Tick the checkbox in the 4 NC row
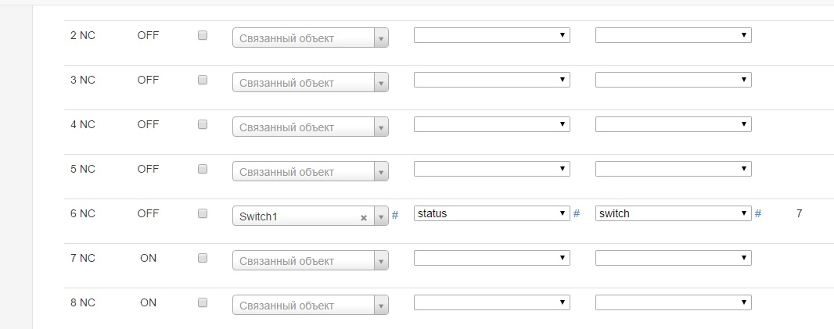This screenshot has width=834, height=329. coord(203,124)
